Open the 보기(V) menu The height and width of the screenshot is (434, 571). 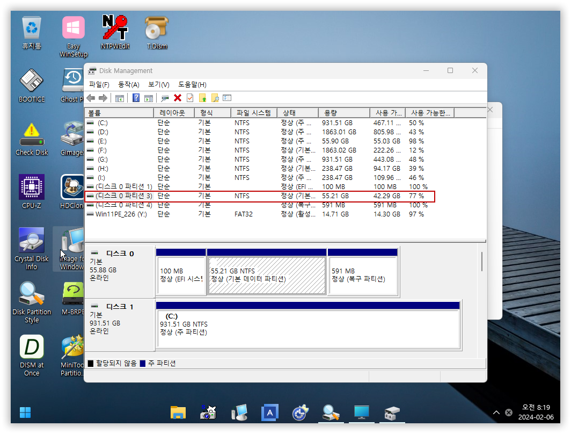158,84
